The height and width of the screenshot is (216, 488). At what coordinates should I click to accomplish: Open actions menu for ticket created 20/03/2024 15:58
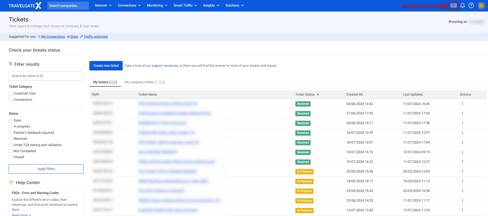[463, 171]
